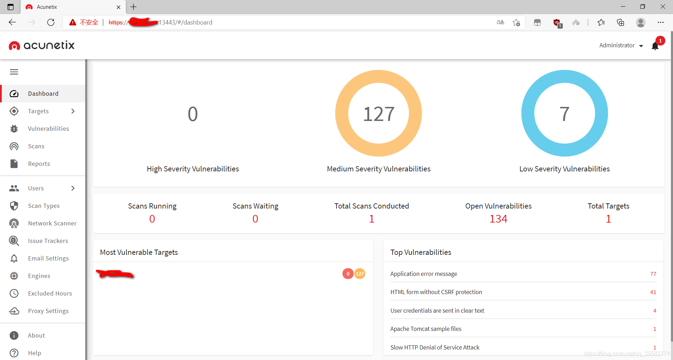Click the Proxy Settings cloud icon
This screenshot has width=673, height=360.
(x=14, y=311)
